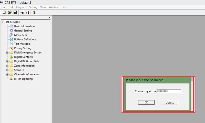Select the CPS RT3 root label

tap(15, 22)
